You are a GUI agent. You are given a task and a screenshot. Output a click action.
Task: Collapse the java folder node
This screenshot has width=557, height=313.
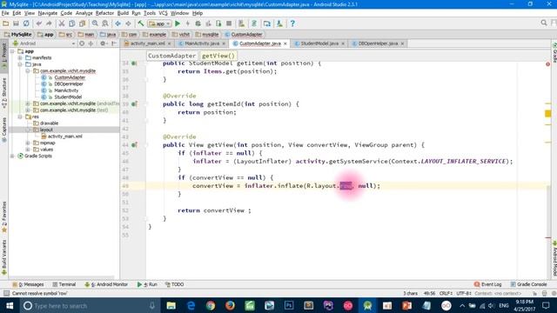(x=20, y=64)
